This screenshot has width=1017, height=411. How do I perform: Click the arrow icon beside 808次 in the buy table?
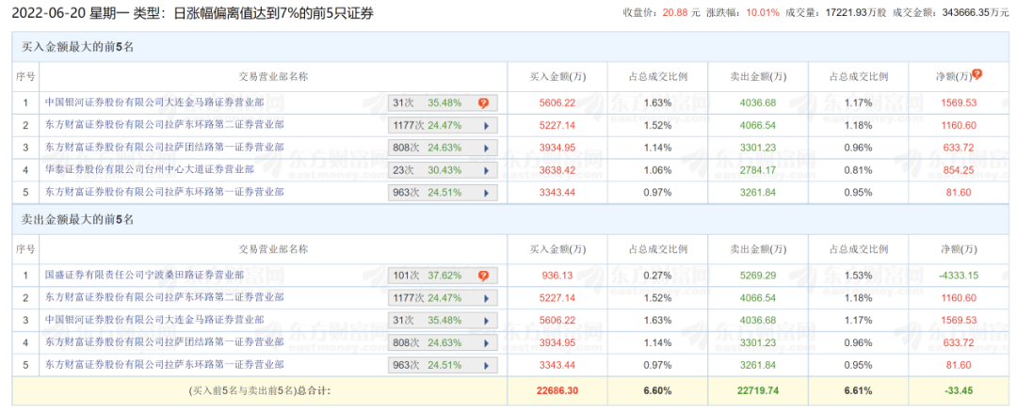[x=486, y=148]
